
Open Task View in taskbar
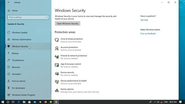point(13,102)
